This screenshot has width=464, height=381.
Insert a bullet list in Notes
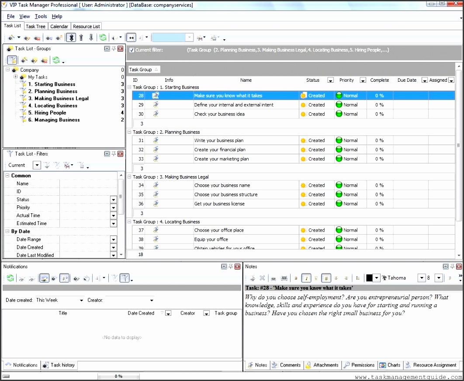pos(358,278)
